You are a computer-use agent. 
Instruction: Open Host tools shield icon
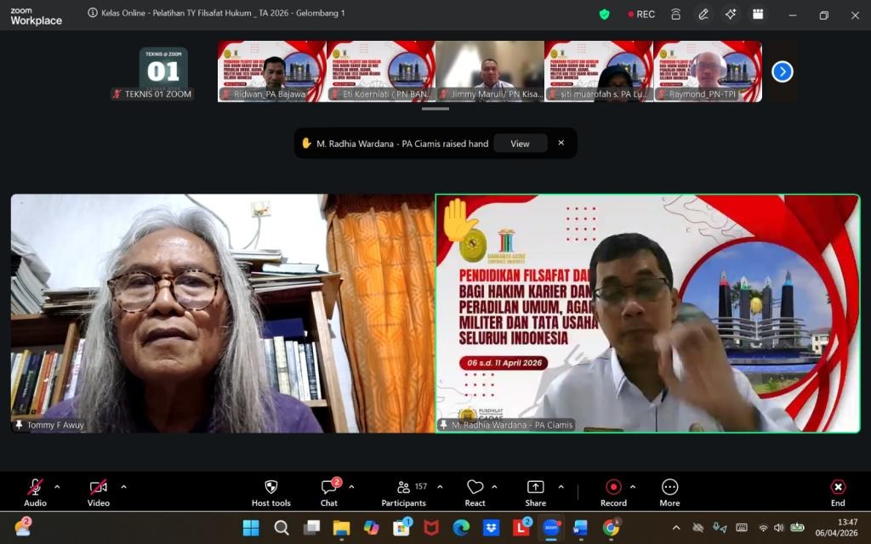point(270,487)
